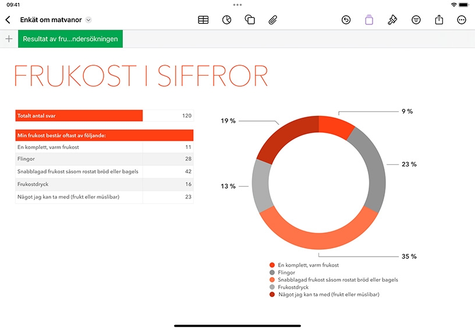This screenshot has height=330, width=475.
Task: Tap the purple paste clipboard icon
Action: (369, 20)
